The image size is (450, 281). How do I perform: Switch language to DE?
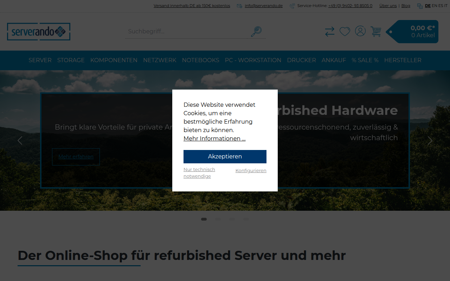click(428, 6)
